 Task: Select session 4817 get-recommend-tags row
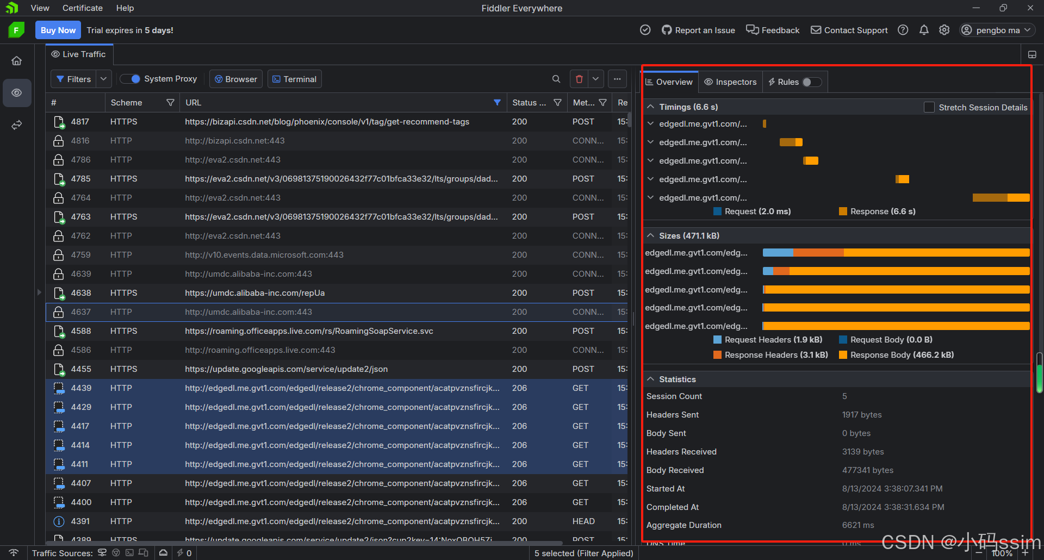tap(337, 122)
